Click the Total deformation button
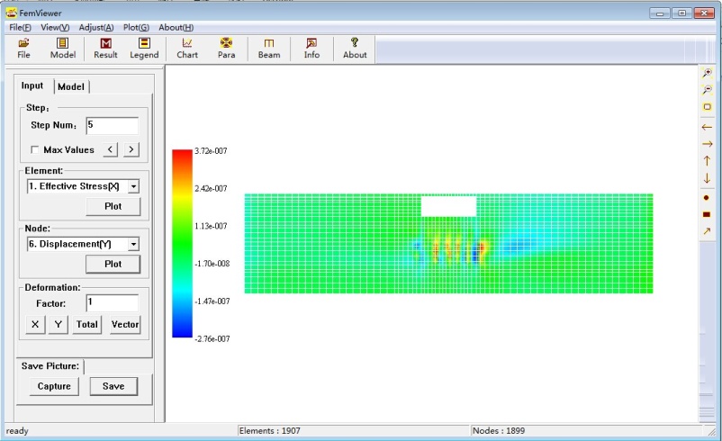Screen dimensions: 722x441 click(87, 324)
